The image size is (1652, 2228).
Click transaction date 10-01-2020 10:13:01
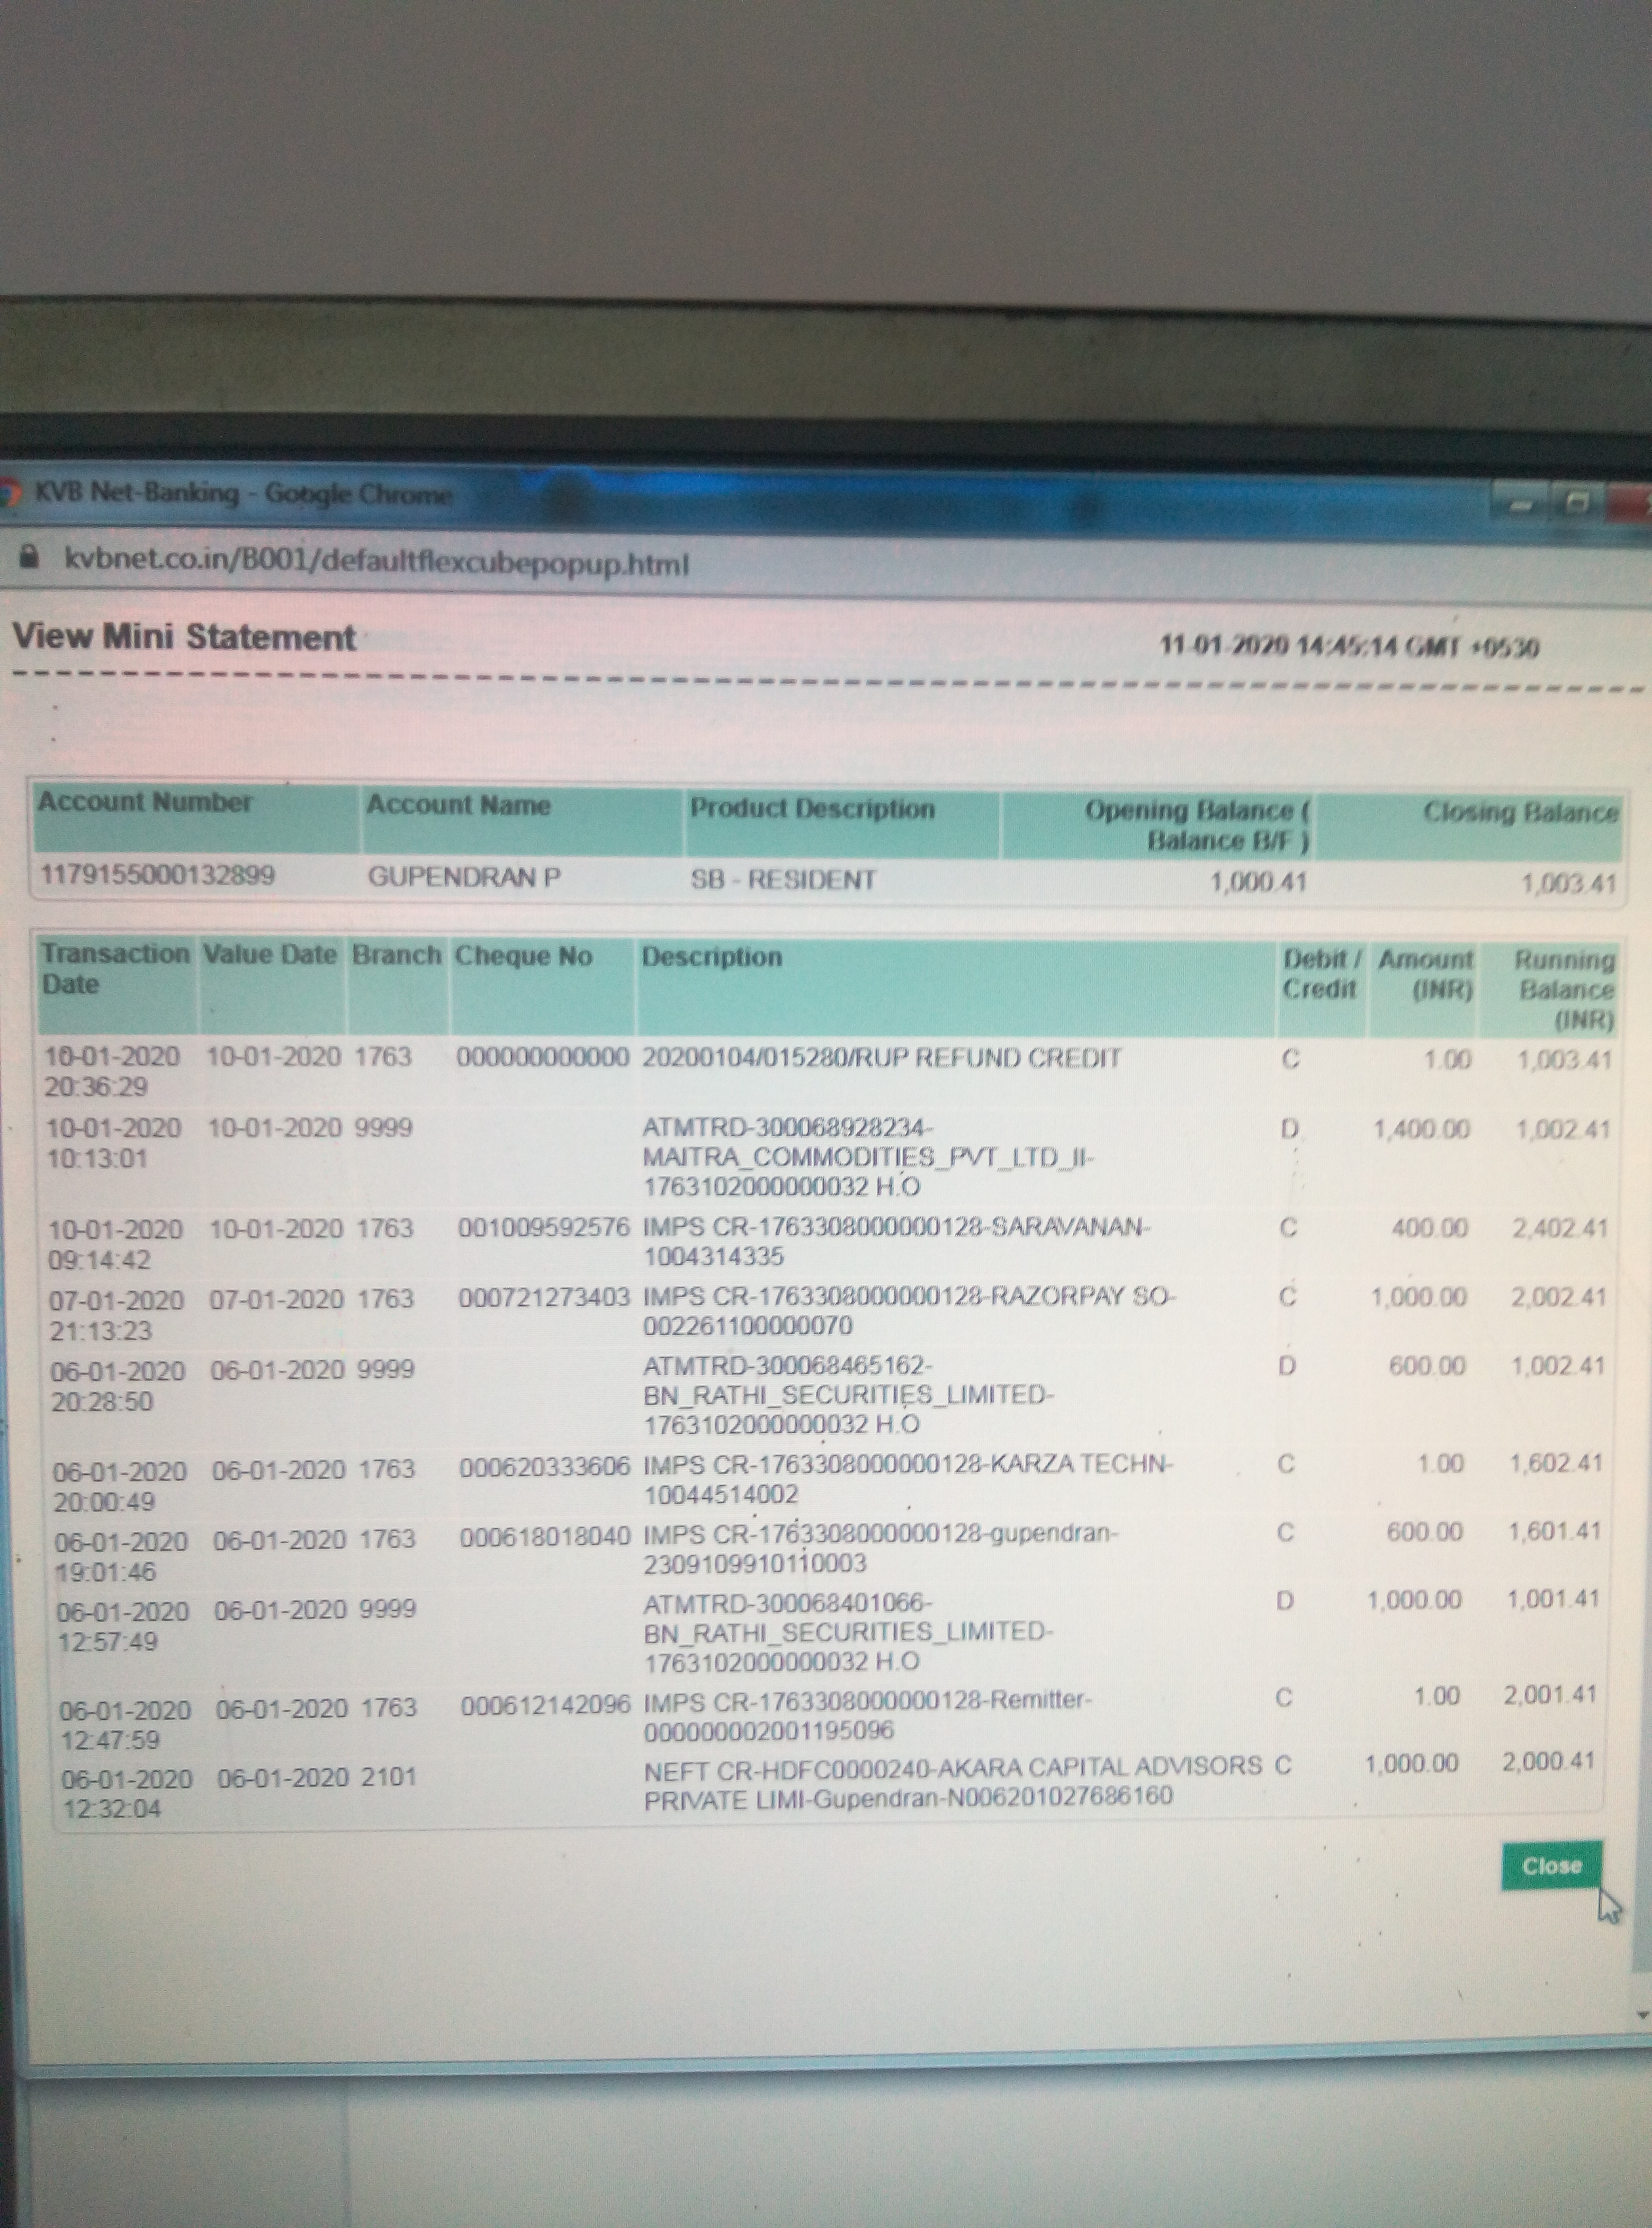click(x=114, y=1143)
